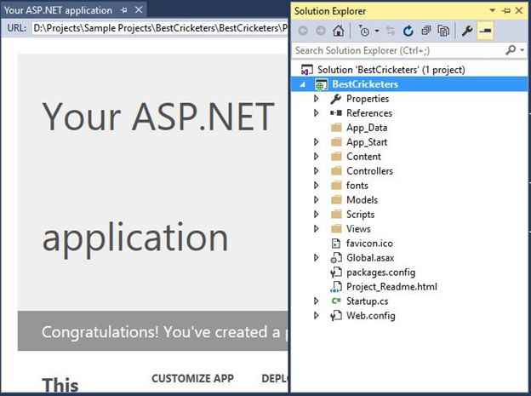
Task: Select the Project_Readme.html file icon
Action: coord(335,287)
